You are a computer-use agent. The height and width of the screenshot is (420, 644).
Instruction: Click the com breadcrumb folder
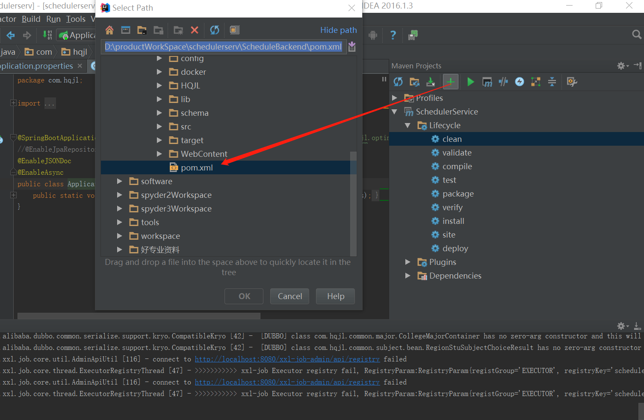pos(38,52)
